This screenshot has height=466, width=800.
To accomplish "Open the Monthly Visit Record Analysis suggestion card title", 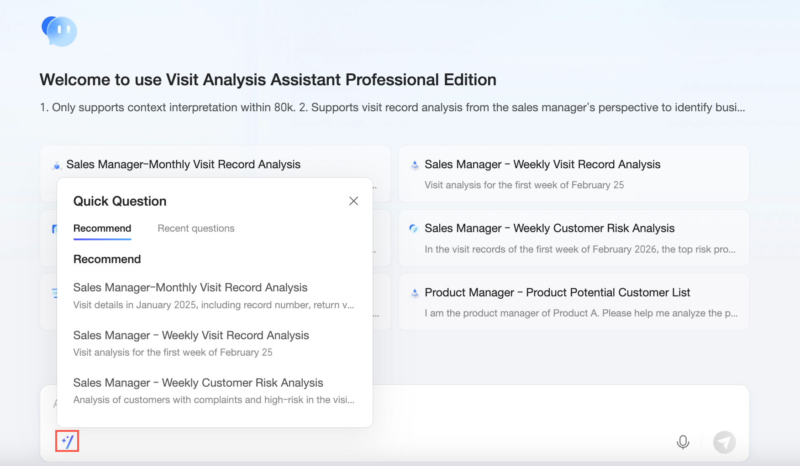I will coord(183,165).
